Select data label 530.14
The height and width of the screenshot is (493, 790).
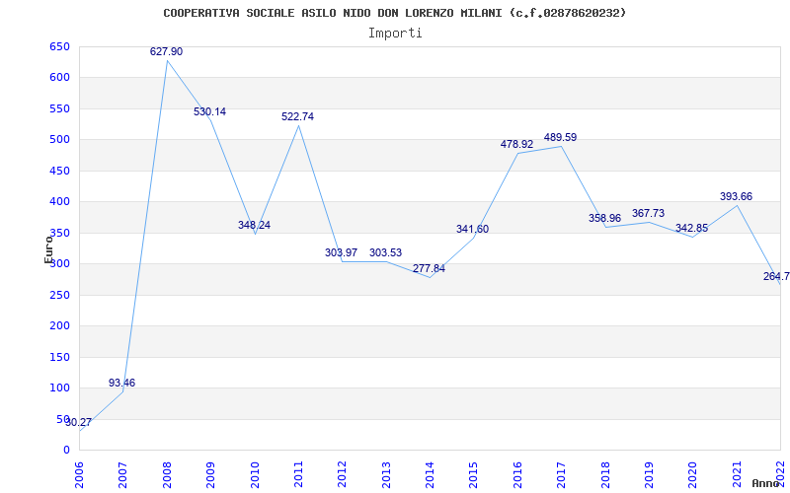coord(209,112)
